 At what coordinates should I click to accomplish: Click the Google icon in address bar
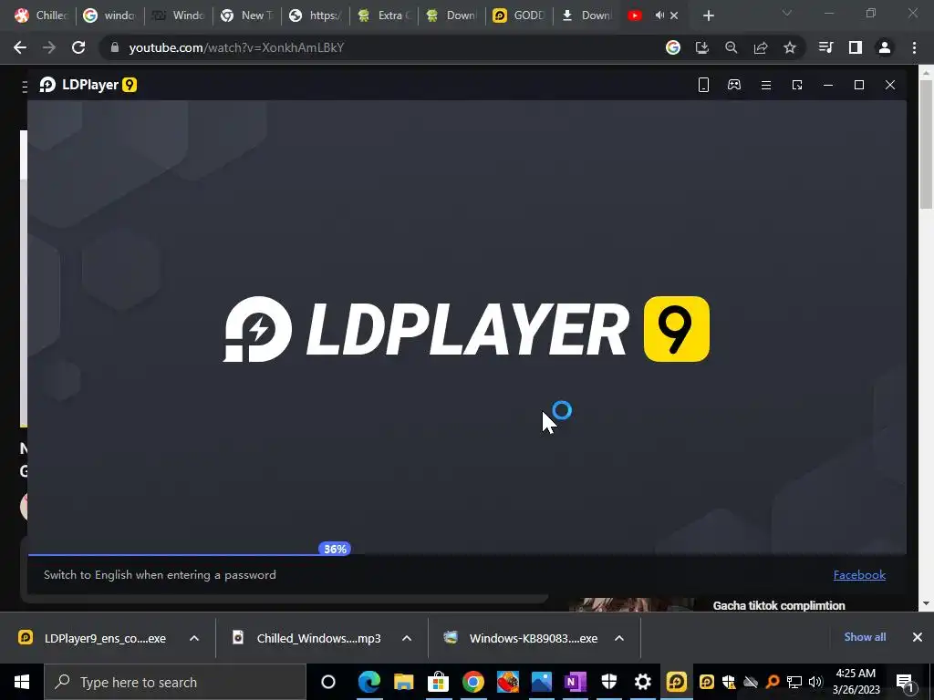(673, 47)
